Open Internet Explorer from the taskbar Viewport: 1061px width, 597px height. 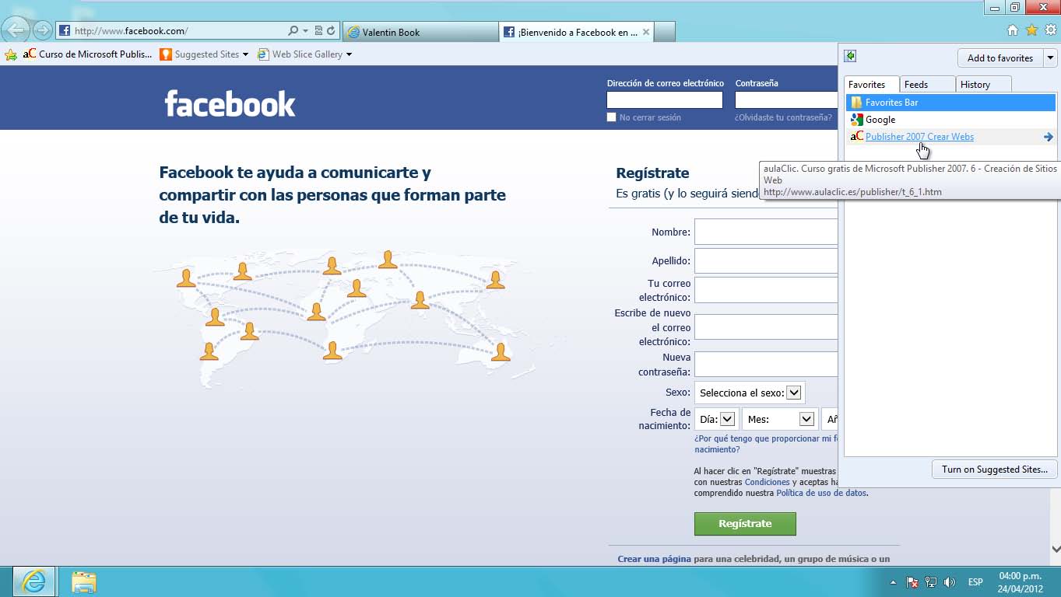coord(33,581)
